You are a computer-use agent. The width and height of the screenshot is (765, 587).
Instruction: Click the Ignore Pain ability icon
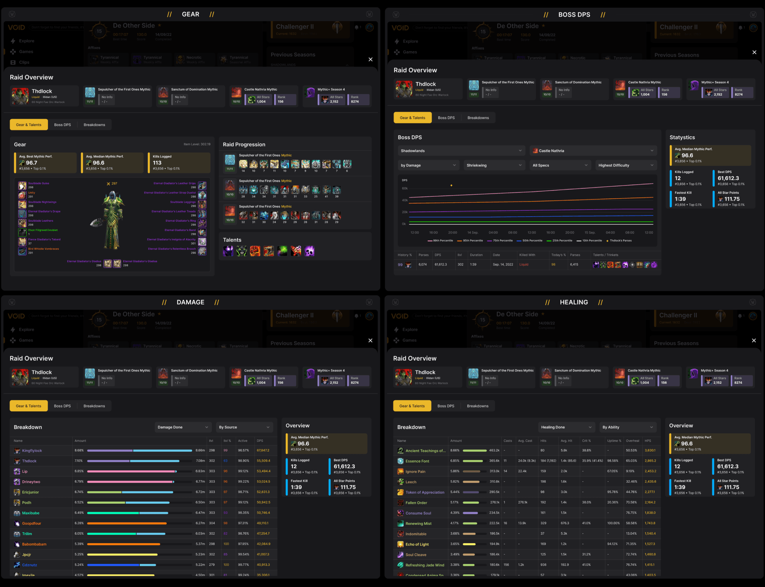point(401,471)
